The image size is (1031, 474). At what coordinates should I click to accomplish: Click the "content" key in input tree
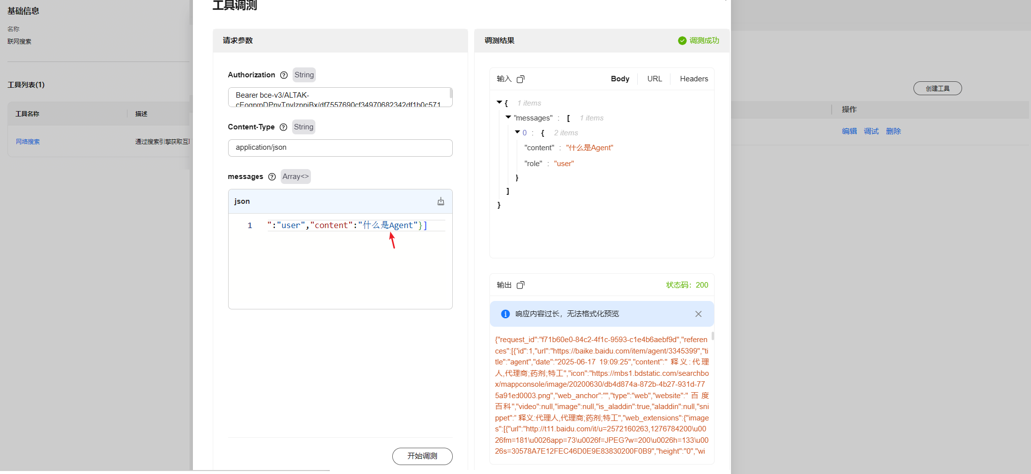[x=540, y=148]
